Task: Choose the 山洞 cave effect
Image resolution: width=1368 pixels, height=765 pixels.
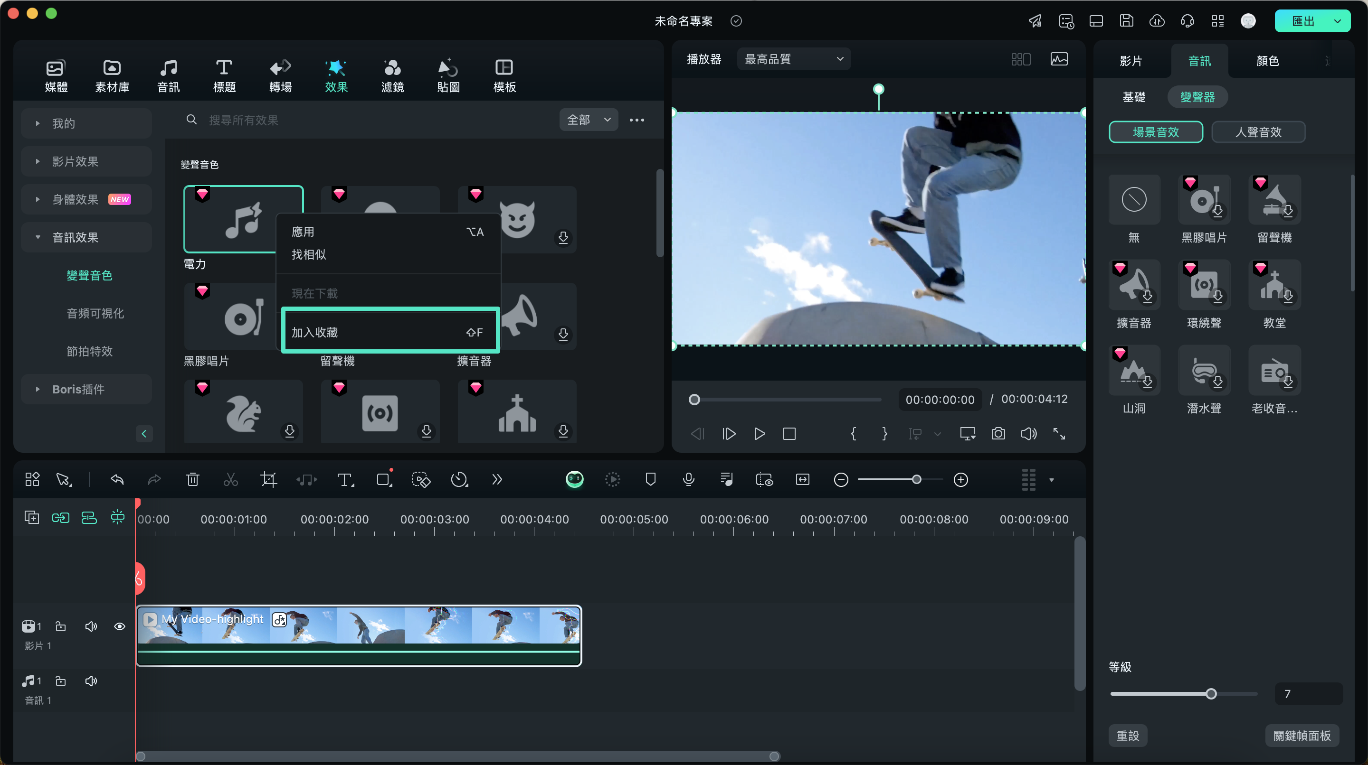Action: (x=1134, y=370)
